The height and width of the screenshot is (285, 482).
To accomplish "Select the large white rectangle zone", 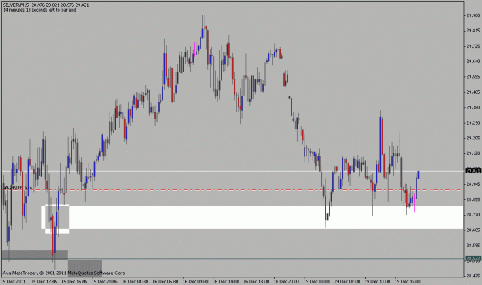I will pos(252,217).
